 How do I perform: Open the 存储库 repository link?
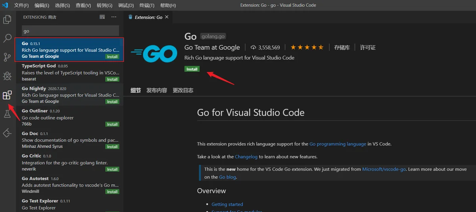(x=342, y=47)
